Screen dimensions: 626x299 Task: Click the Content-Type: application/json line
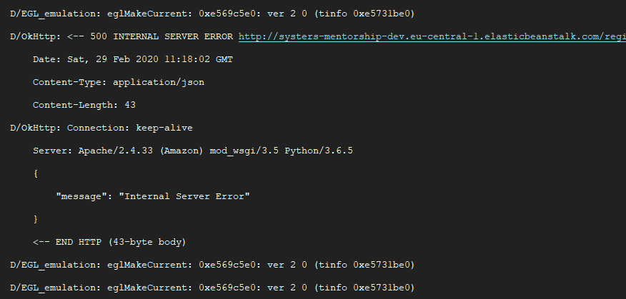pos(119,82)
